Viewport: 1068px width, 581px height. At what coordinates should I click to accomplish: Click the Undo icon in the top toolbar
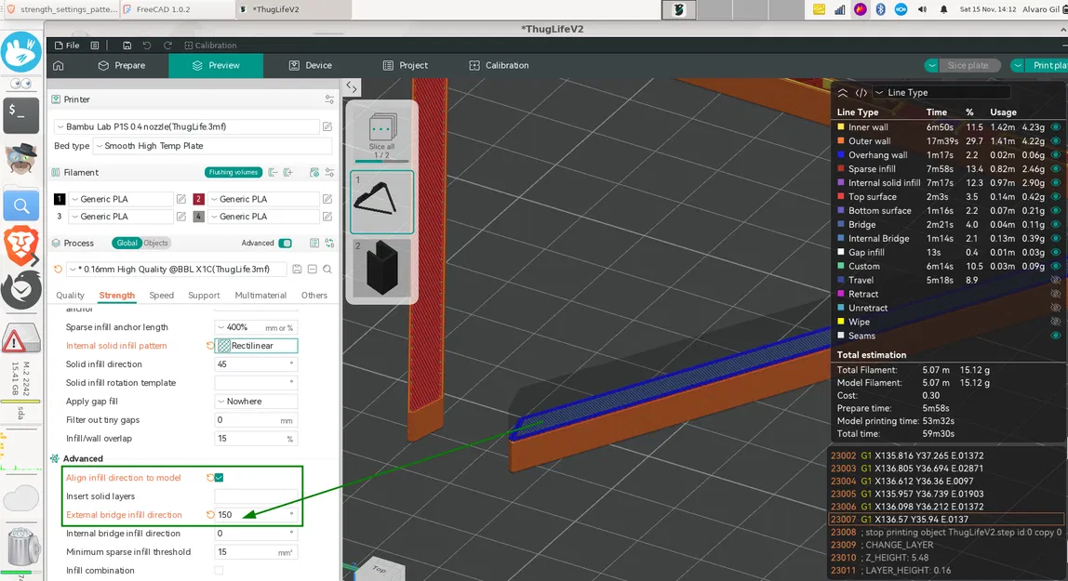(147, 46)
